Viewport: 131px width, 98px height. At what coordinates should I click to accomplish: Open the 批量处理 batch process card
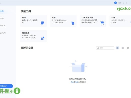tap(33, 36)
